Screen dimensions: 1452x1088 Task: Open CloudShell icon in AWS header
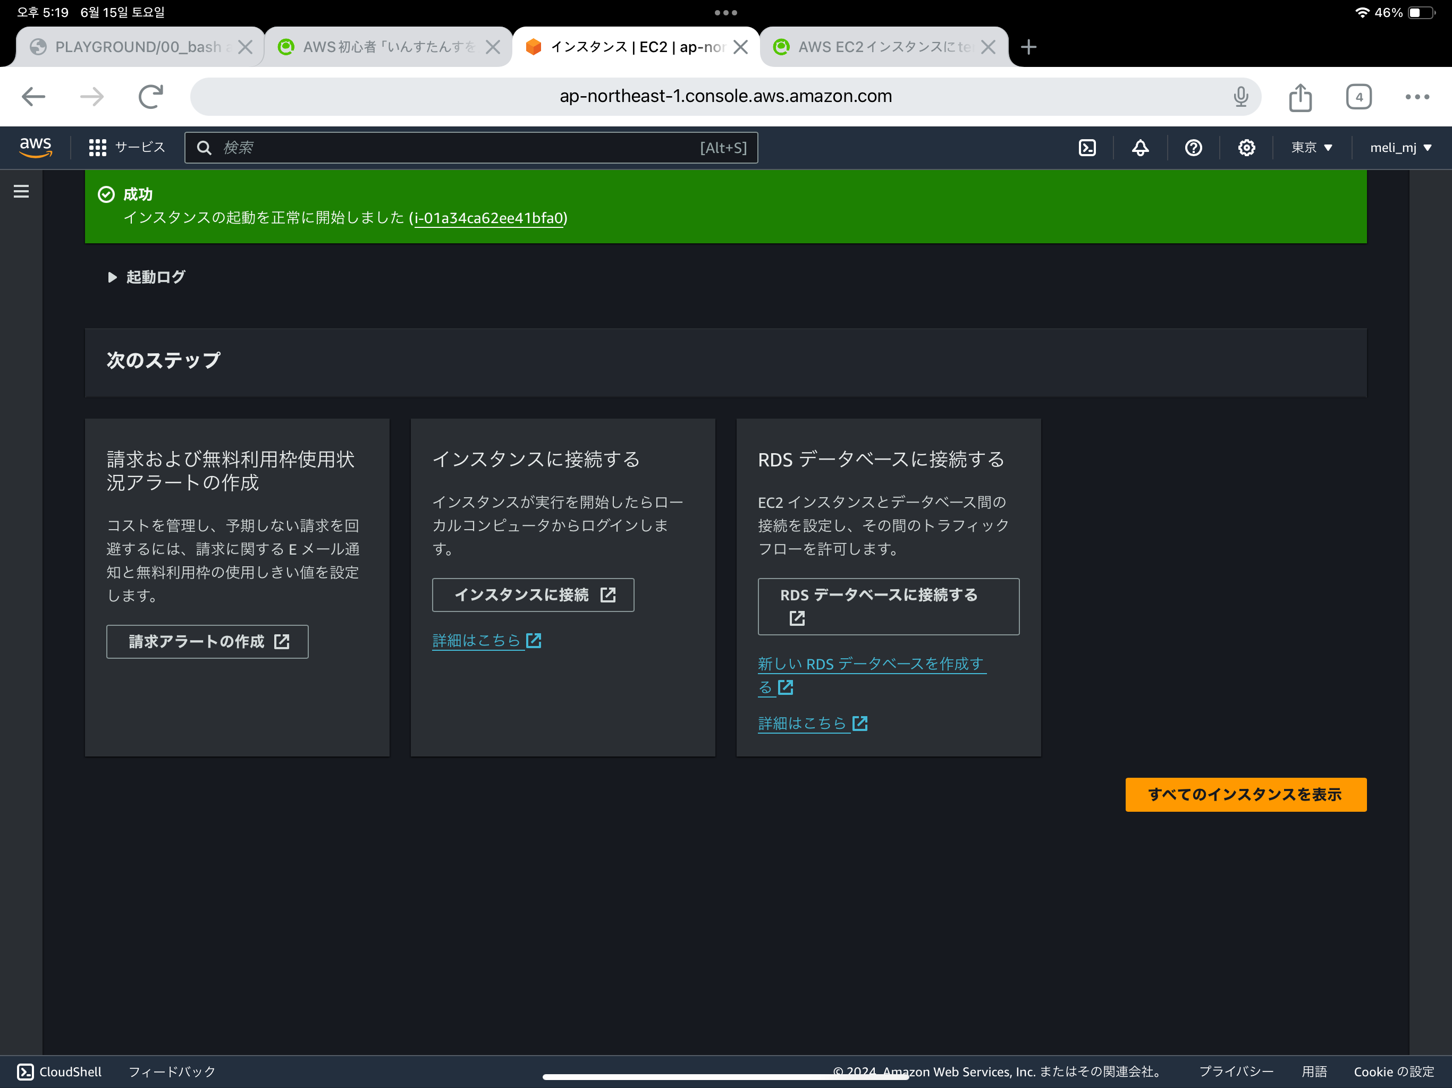click(1087, 148)
